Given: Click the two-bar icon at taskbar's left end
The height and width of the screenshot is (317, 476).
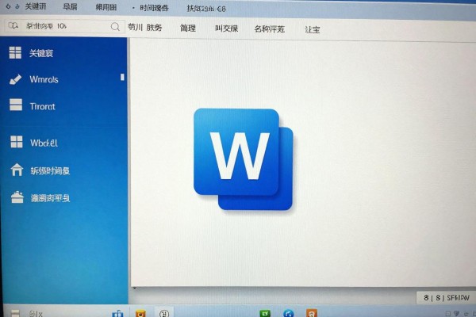Looking at the screenshot, I should pyautogui.click(x=15, y=313).
